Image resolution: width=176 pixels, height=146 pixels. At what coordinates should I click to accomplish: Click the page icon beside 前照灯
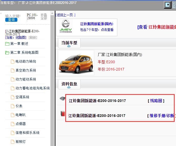coord(13,142)
